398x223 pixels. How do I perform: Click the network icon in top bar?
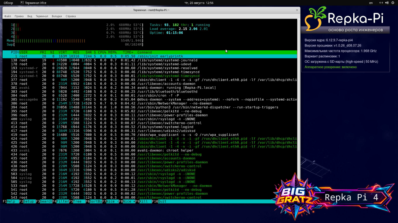381,3
